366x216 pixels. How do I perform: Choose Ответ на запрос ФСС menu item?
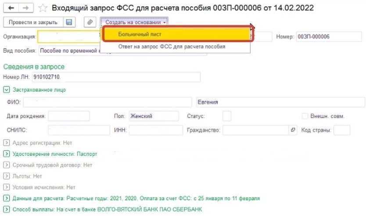pyautogui.click(x=172, y=47)
